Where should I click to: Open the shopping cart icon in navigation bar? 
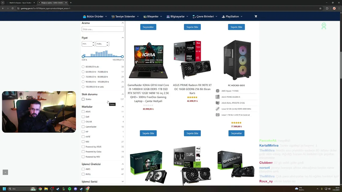click(x=256, y=17)
